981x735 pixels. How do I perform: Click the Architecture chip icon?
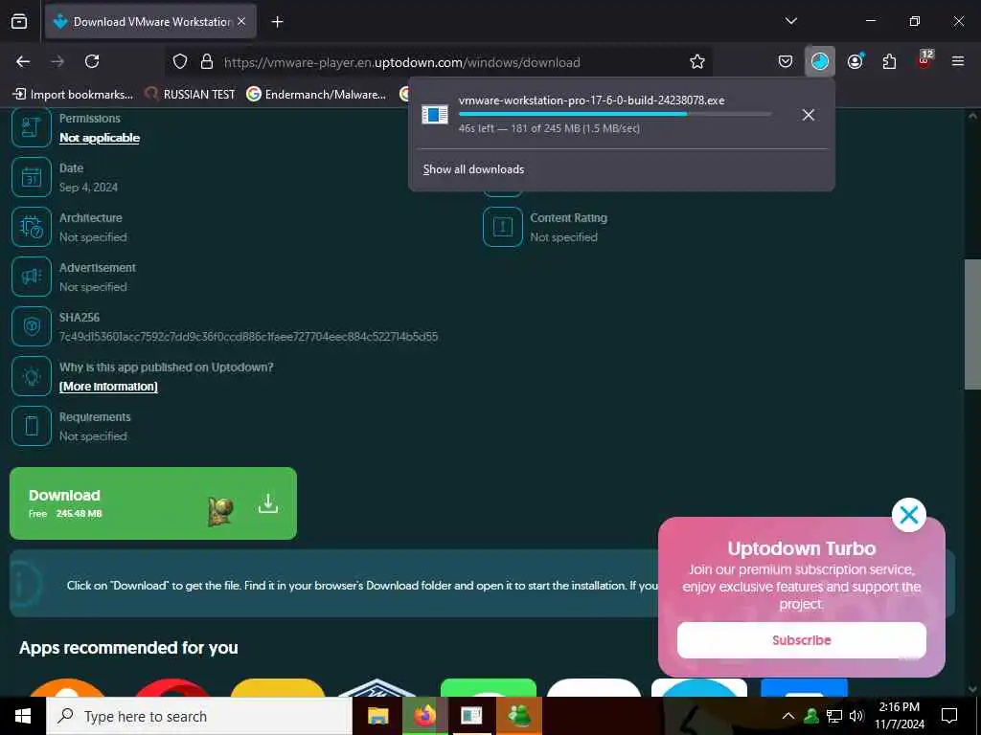[32, 227]
